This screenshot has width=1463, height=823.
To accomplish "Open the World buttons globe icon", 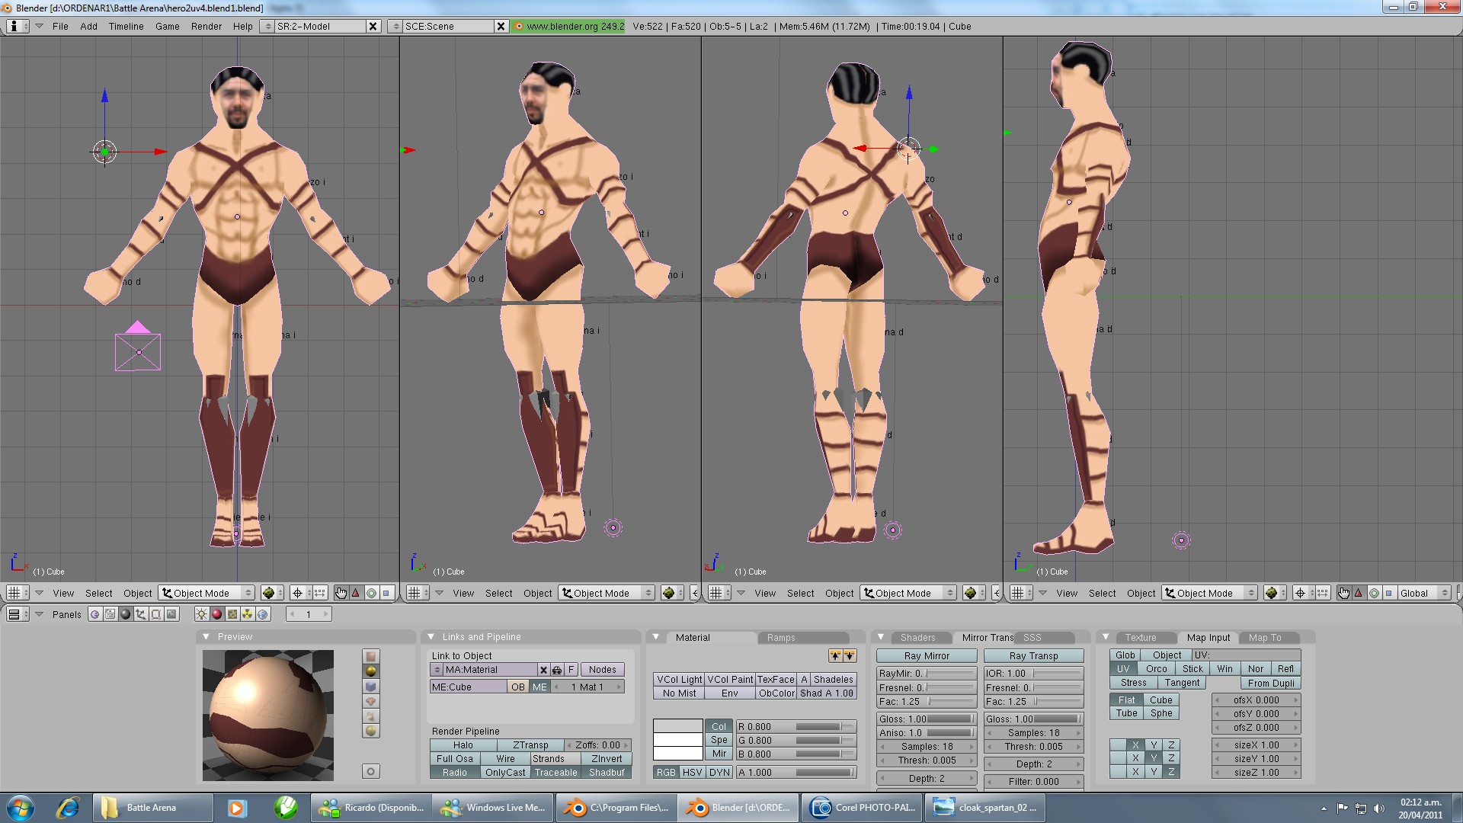I will tap(263, 614).
